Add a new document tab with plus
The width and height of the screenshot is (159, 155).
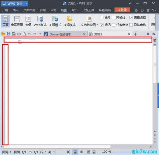point(136,34)
